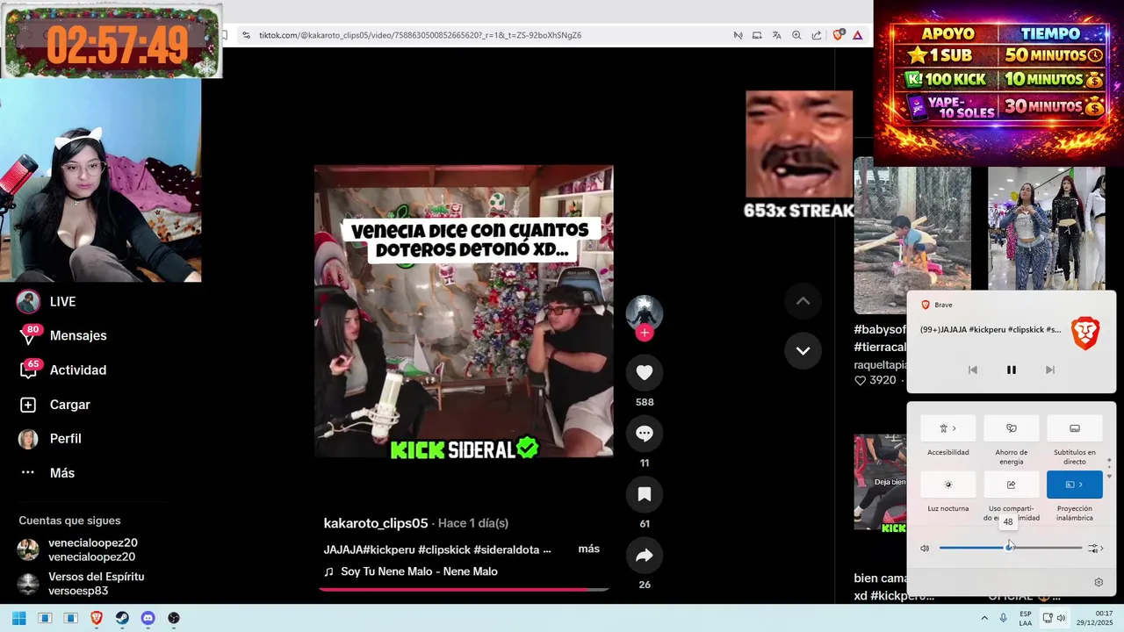Go to next quick settings page arrow
This screenshot has height=632, width=1124.
(x=1109, y=476)
